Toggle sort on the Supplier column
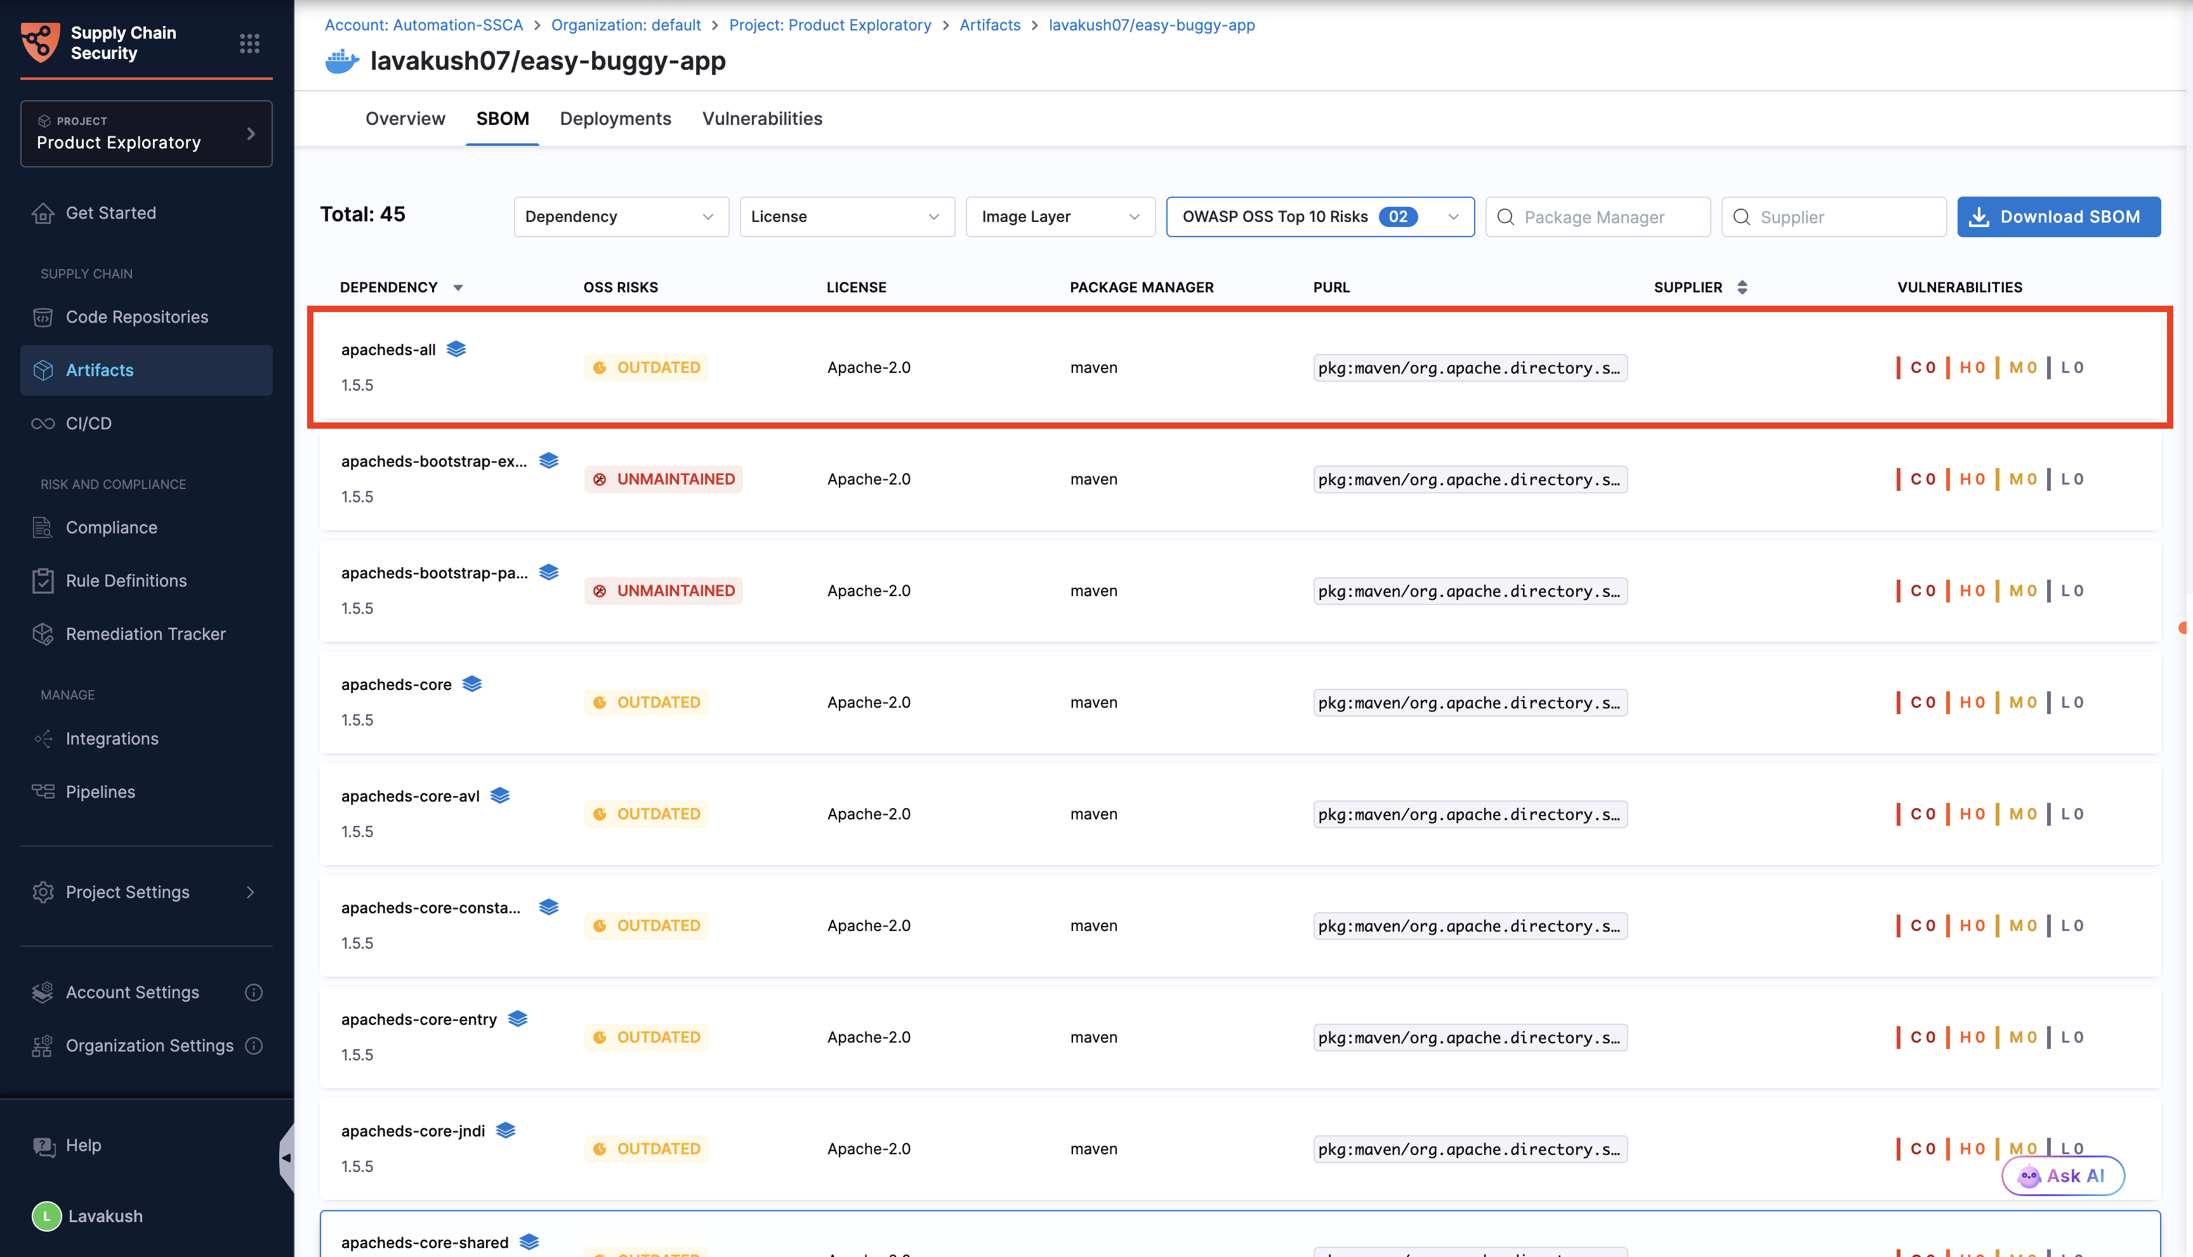Screen dimensions: 2193x1257 (1742, 287)
